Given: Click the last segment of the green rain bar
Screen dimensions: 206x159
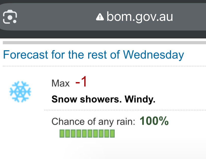Looking at the screenshot, I should (112, 133).
